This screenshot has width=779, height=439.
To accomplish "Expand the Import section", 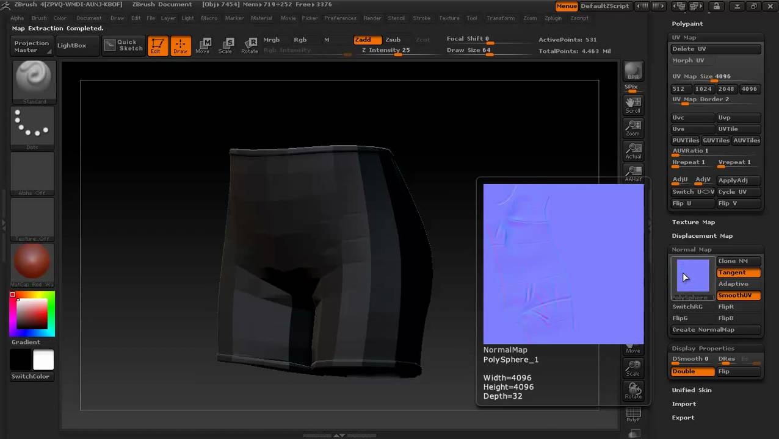I will point(684,404).
